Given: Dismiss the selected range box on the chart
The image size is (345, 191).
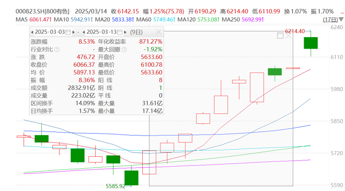Looking at the screenshot, I should click(x=288, y=36).
